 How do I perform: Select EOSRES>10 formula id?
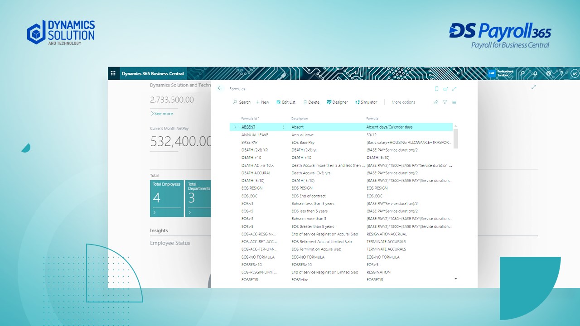click(x=251, y=264)
